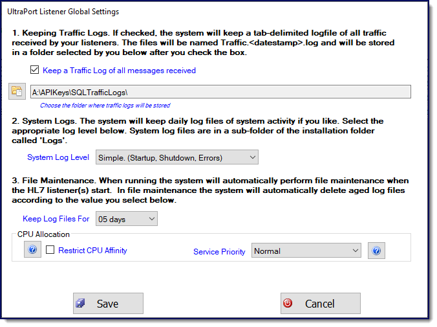Click the '2. System Logs' paragraph
The image size is (437, 327).
198,131
